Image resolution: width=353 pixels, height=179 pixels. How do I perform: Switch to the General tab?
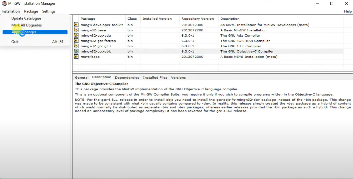(x=81, y=78)
